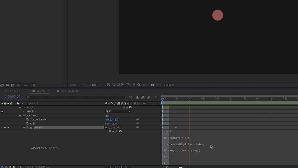Open the 100 % magnification dropdown
298x168 pixels.
click(76, 85)
